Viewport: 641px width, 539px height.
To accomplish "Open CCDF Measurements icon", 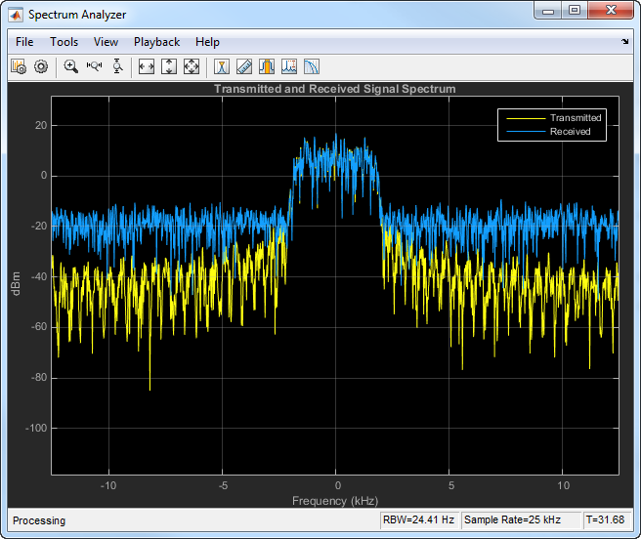I will coord(312,66).
